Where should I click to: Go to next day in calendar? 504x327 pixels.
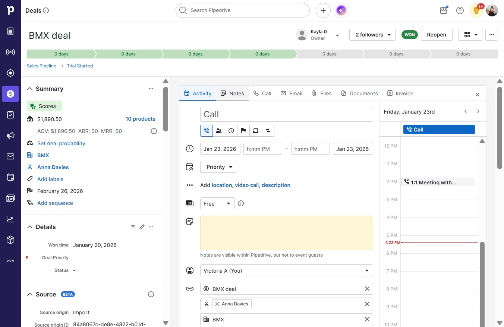tap(478, 111)
